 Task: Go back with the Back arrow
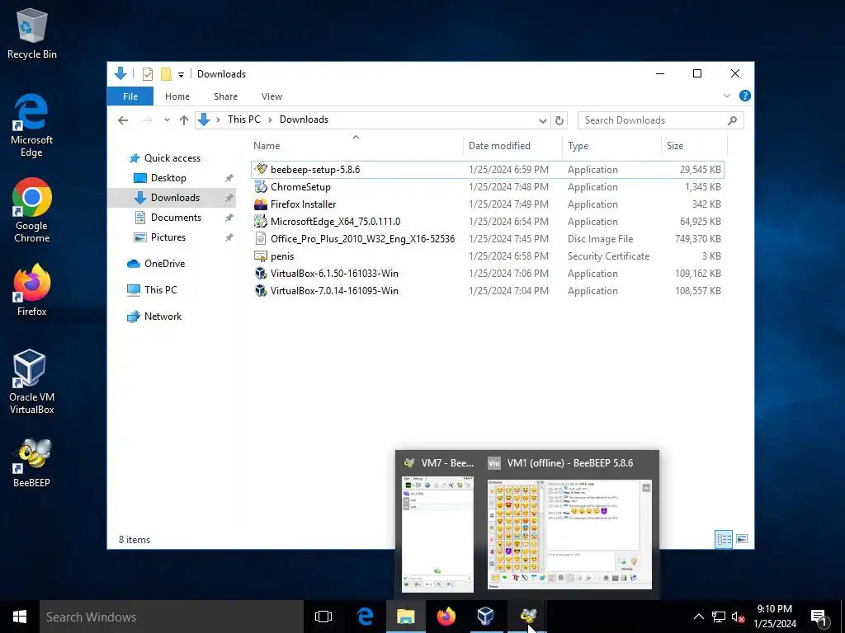(123, 120)
